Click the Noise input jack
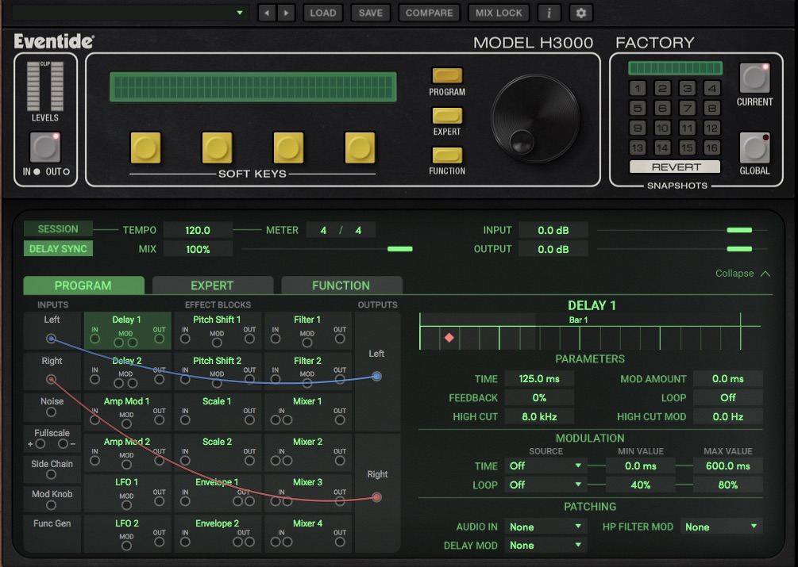The image size is (798, 567). coord(51,412)
